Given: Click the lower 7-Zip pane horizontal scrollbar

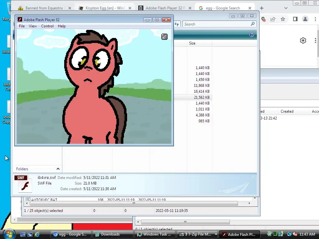Looking at the screenshot, I should pyautogui.click(x=185, y=222).
